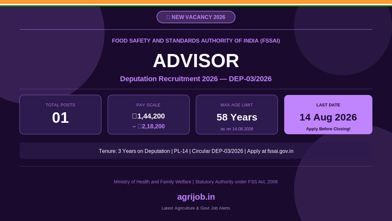Click the FSSAI organization name heading
The height and width of the screenshot is (221, 392).
196,41
